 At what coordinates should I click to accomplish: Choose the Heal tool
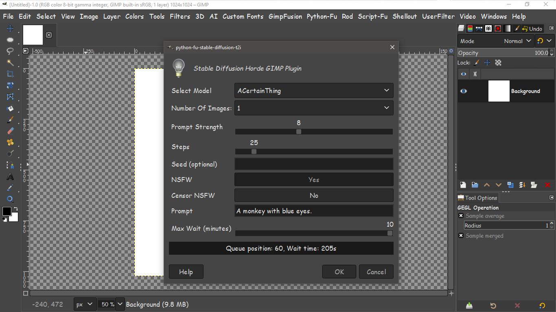tap(10, 142)
